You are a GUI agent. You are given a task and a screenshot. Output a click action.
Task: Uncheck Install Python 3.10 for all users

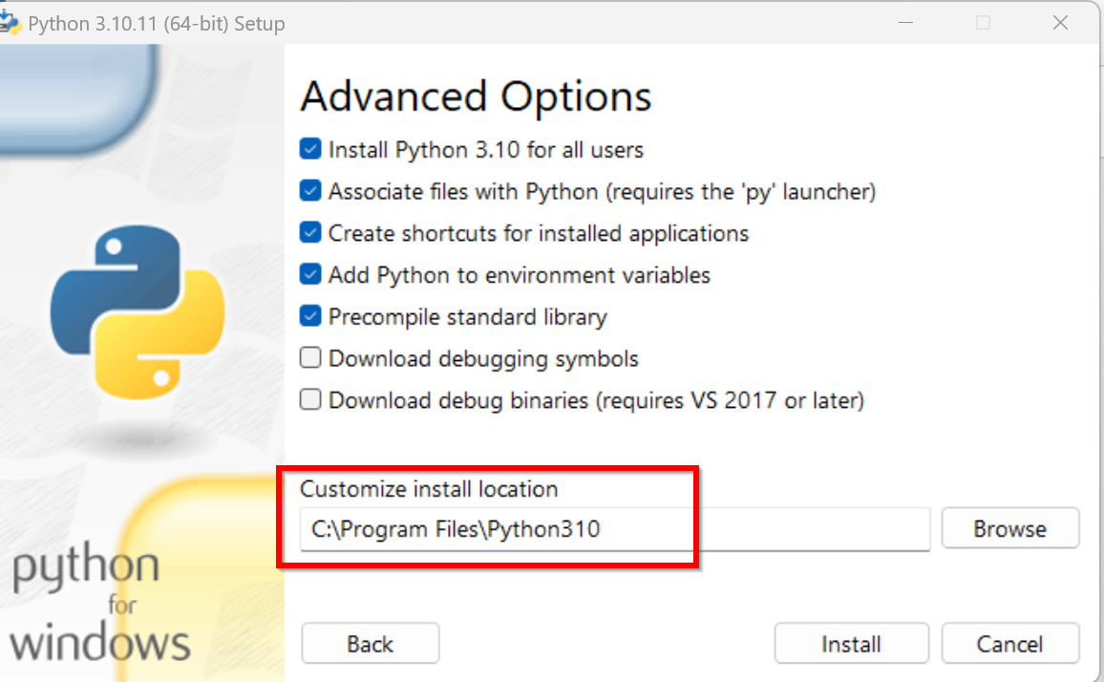[x=310, y=149]
